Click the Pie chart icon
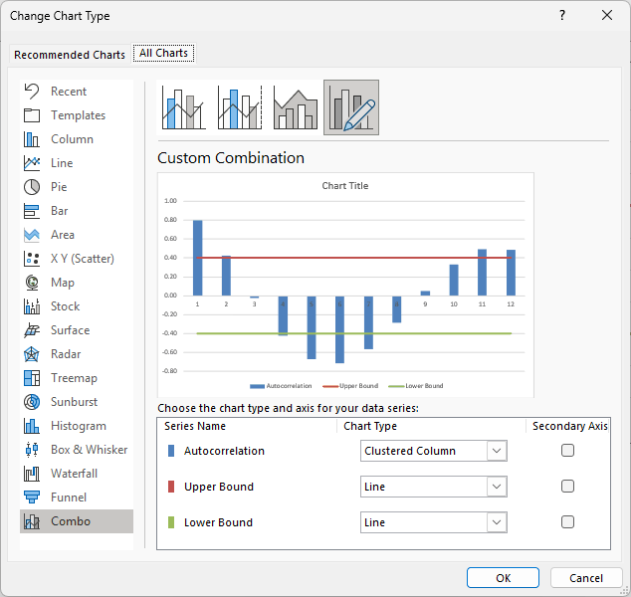This screenshot has height=597, width=631. 32,187
